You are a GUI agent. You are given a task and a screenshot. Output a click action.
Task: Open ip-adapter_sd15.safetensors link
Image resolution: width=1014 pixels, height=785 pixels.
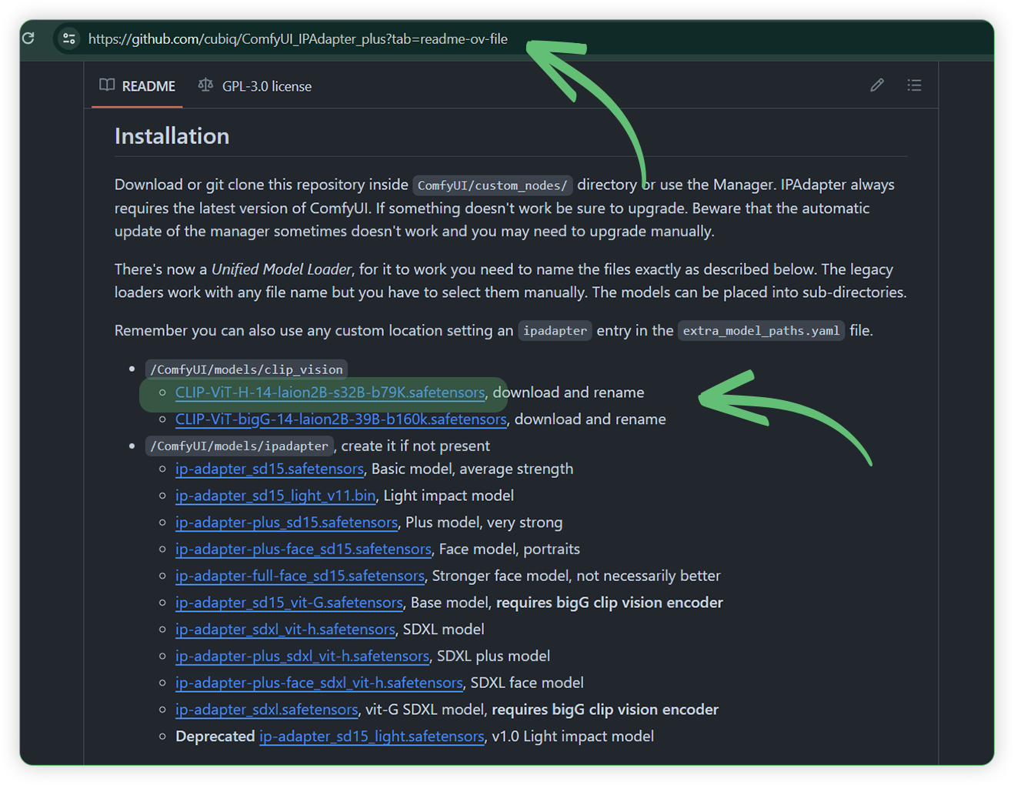point(269,469)
